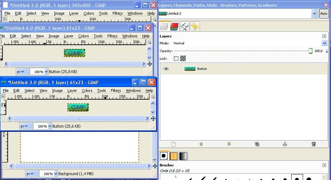331x180 pixels.
Task: Open File menu in Untitled-1.0 window
Action: [x=7, y=13]
